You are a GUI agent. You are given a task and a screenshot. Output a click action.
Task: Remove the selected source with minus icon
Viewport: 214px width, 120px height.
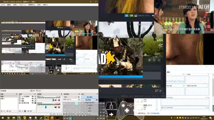tap(22, 111)
